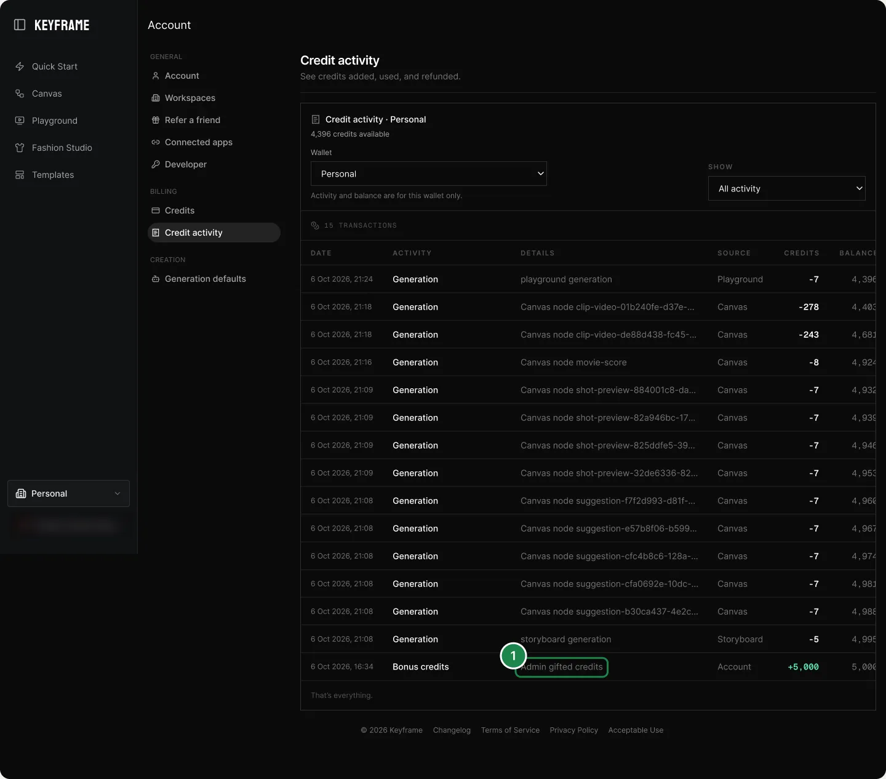Click the Account person icon
This screenshot has height=779, width=886.
[x=156, y=76]
